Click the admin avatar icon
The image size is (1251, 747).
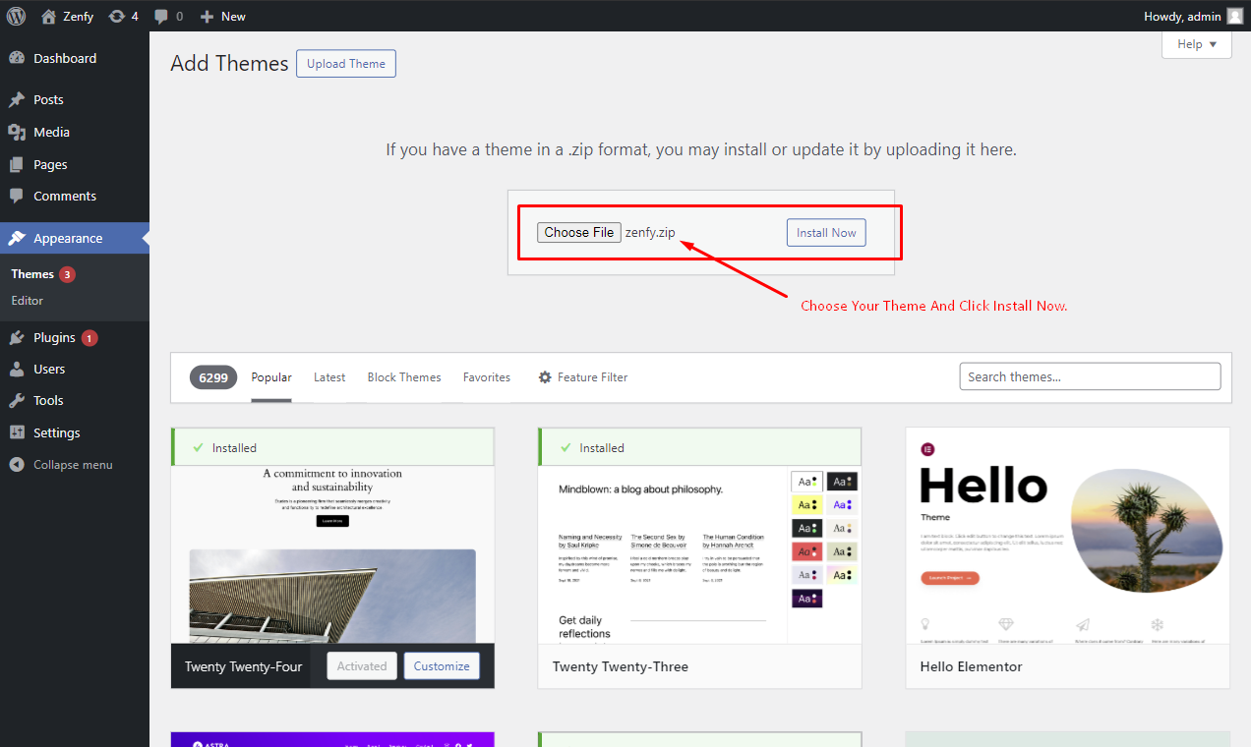point(1234,16)
